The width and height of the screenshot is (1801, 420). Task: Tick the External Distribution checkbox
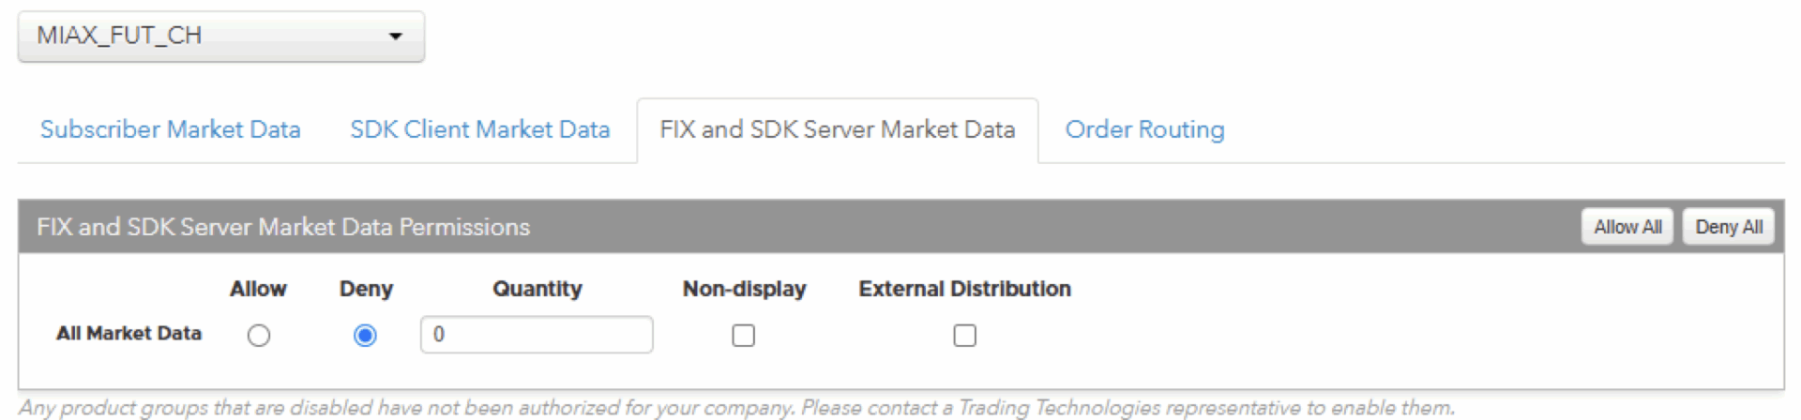point(965,336)
